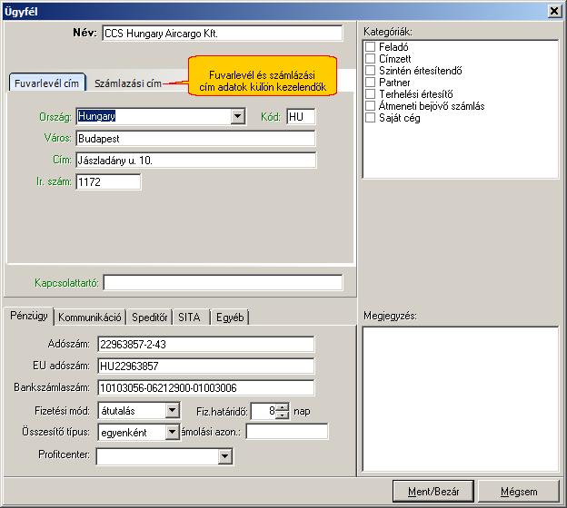The image size is (567, 508).
Task: Select the Pénzügy tab
Action: pyautogui.click(x=29, y=316)
